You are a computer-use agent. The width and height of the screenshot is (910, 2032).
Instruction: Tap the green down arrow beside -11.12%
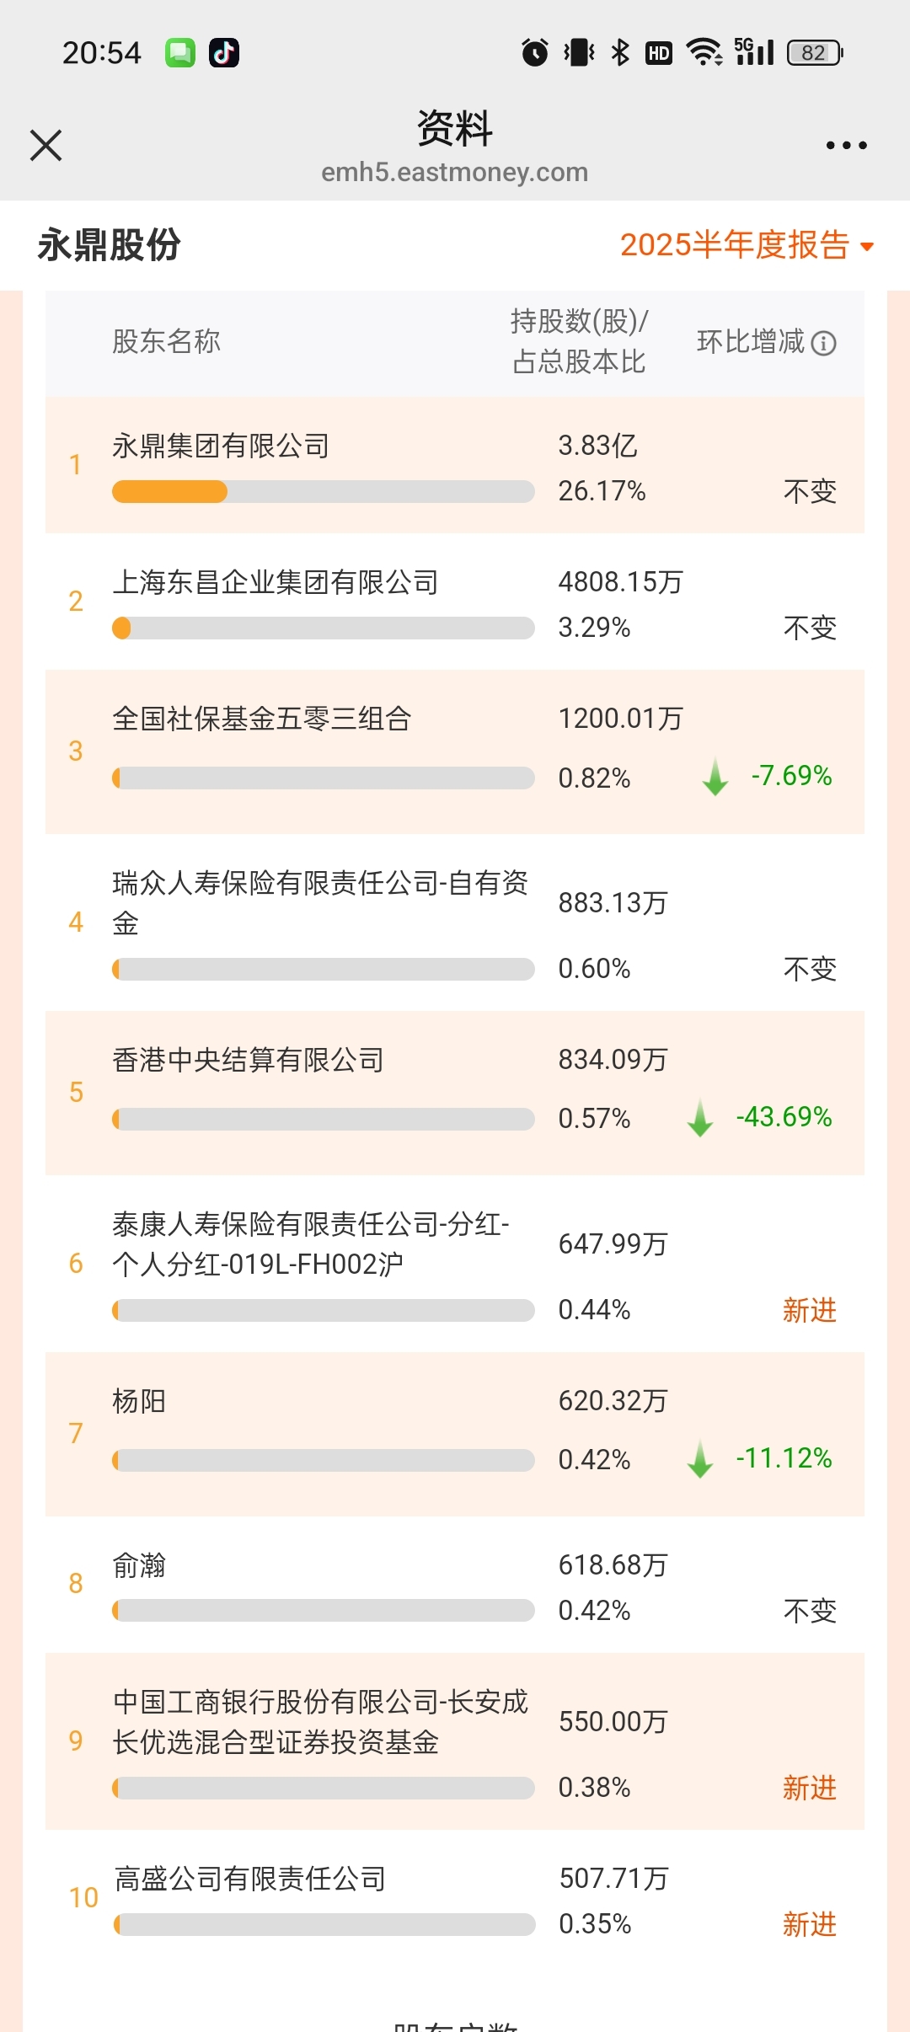point(700,1458)
